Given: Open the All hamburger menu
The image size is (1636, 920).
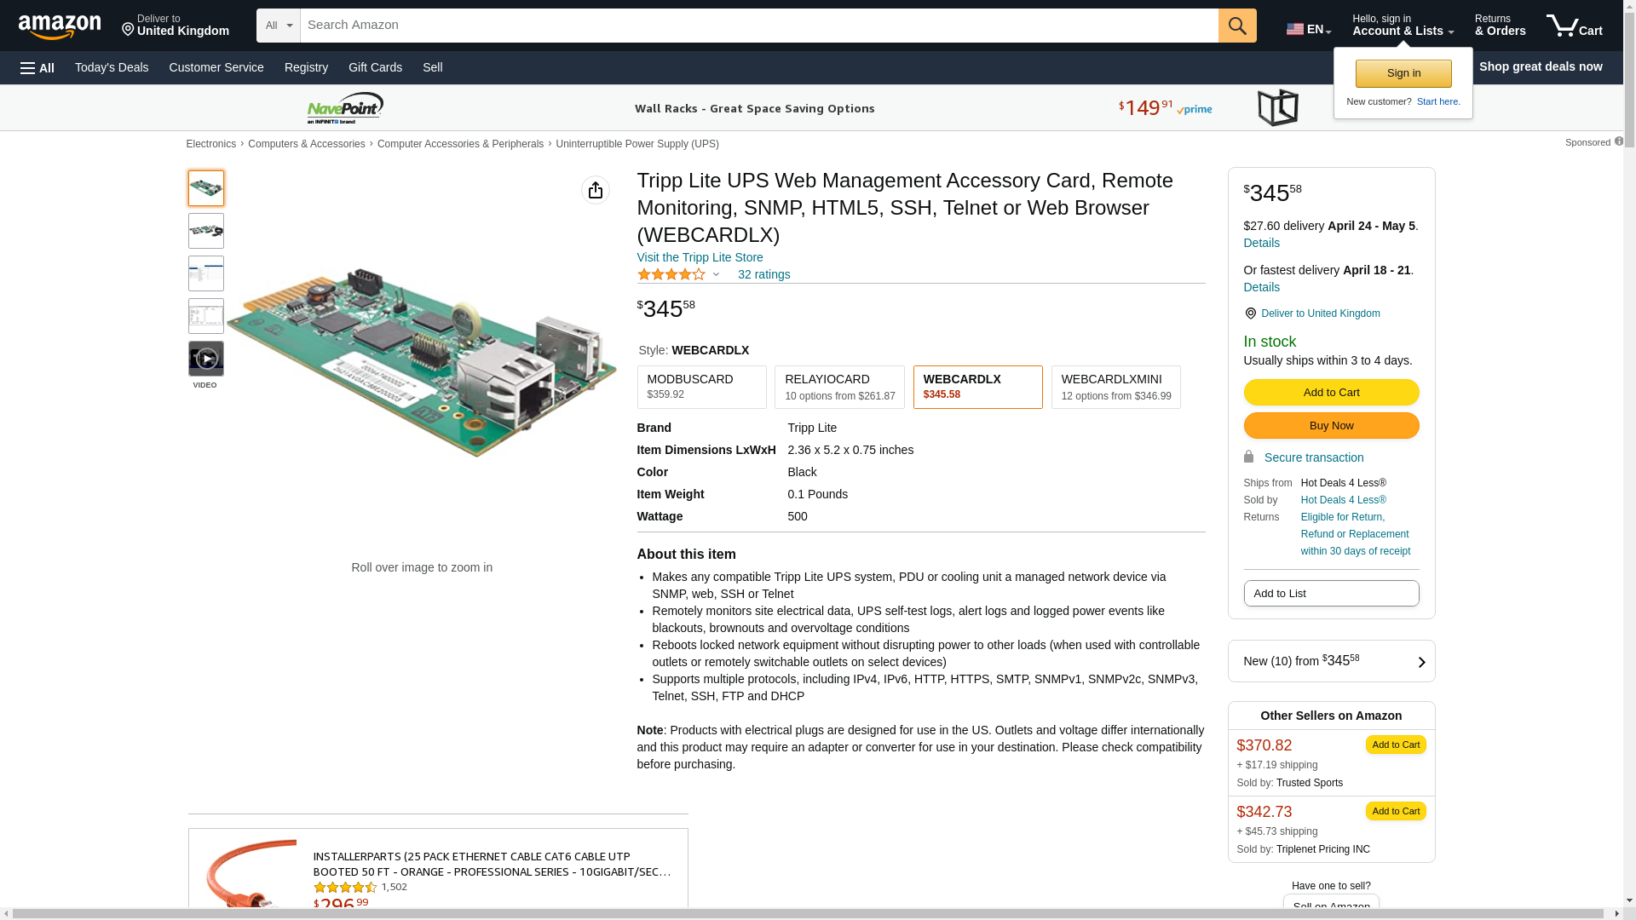Looking at the screenshot, I should (37, 67).
